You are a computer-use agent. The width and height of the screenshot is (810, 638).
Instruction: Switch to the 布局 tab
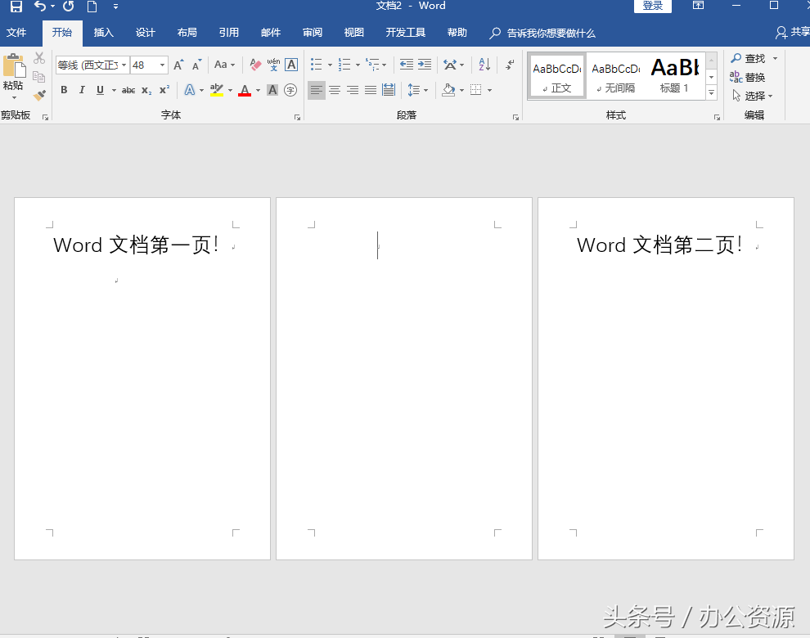coord(187,33)
